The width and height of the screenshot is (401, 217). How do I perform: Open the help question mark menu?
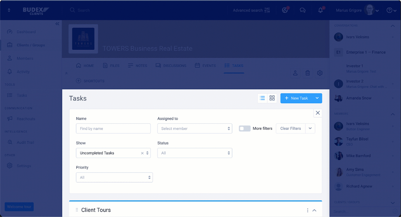pyautogui.click(x=391, y=10)
